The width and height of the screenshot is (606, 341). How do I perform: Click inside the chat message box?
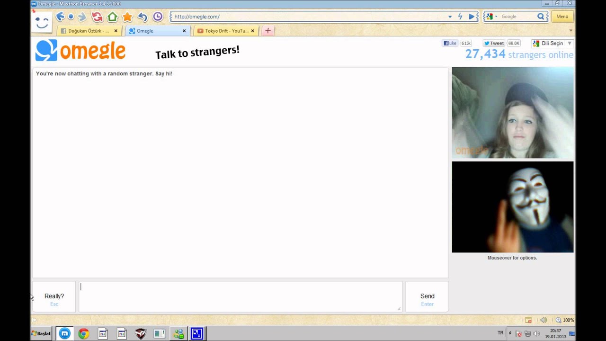click(x=241, y=297)
